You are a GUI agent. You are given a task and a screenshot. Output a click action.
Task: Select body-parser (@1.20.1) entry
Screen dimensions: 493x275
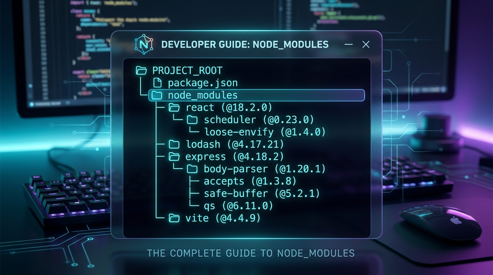265,169
